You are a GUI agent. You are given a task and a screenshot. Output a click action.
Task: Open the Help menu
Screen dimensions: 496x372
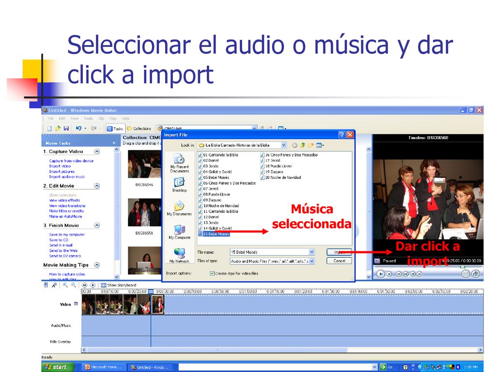(x=125, y=119)
